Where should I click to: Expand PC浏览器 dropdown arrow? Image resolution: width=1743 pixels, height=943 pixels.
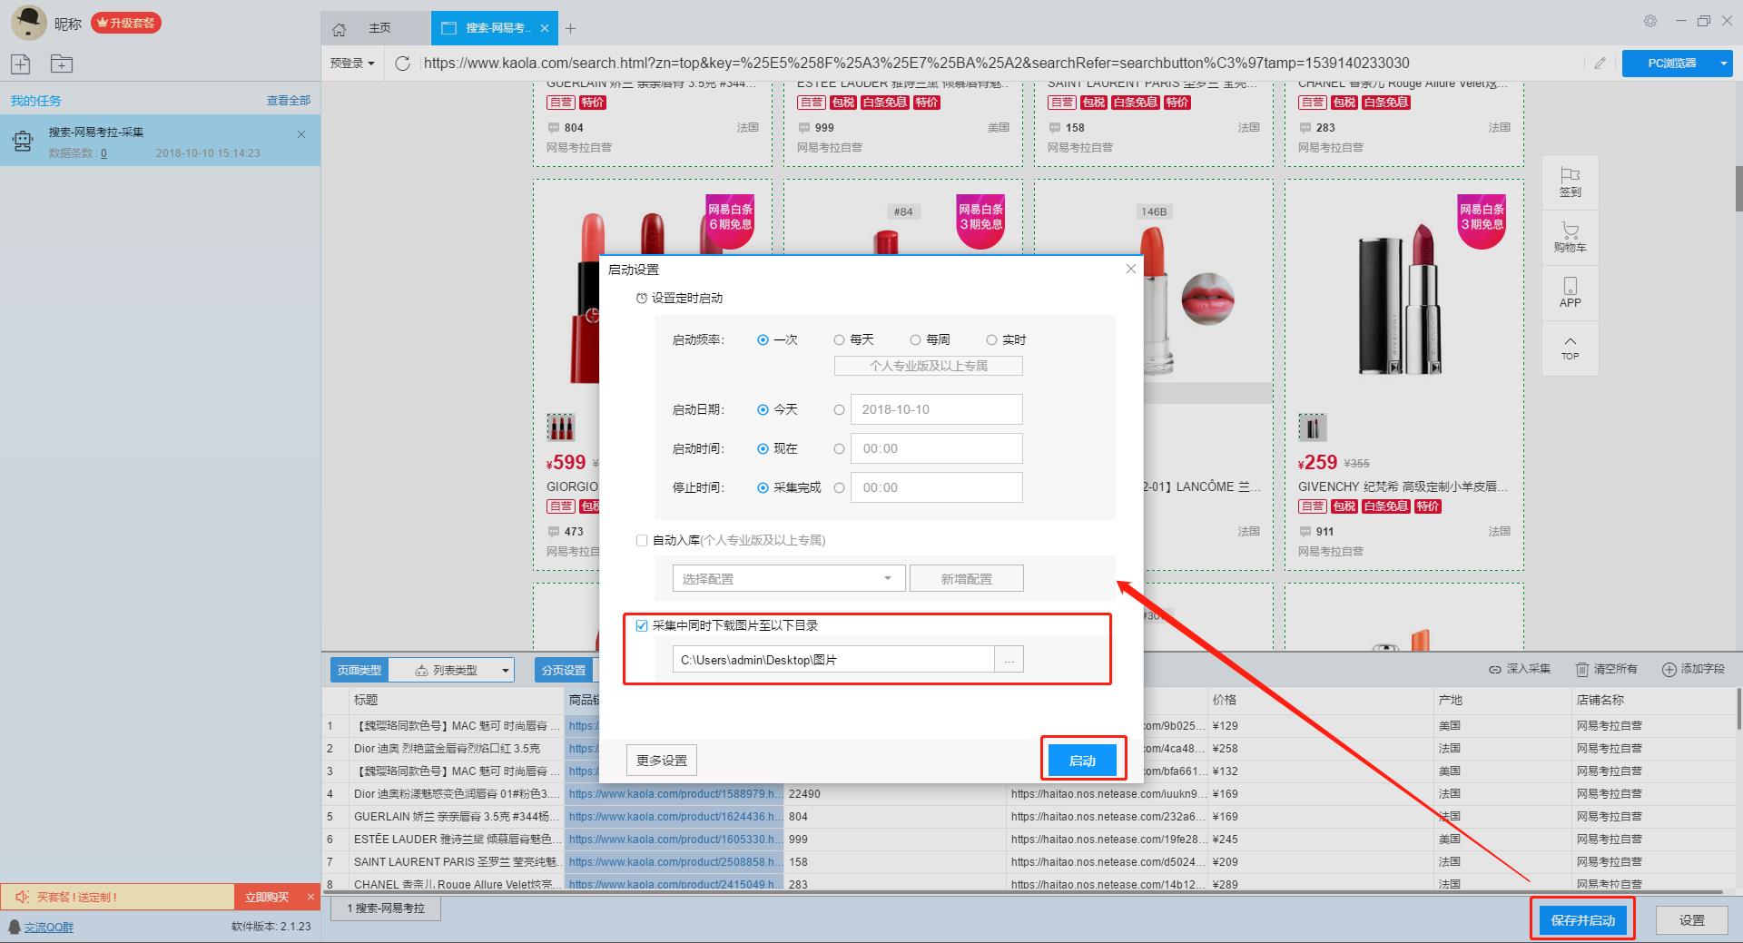point(1723,63)
